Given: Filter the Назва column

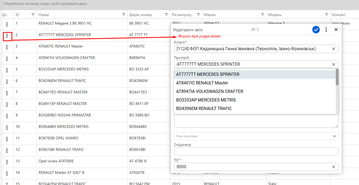Looking at the screenshot, I should (124, 15).
